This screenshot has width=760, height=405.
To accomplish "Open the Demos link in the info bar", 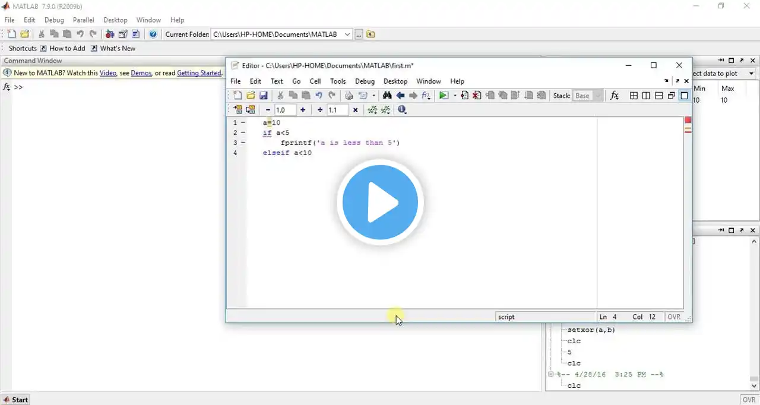I will click(x=141, y=73).
